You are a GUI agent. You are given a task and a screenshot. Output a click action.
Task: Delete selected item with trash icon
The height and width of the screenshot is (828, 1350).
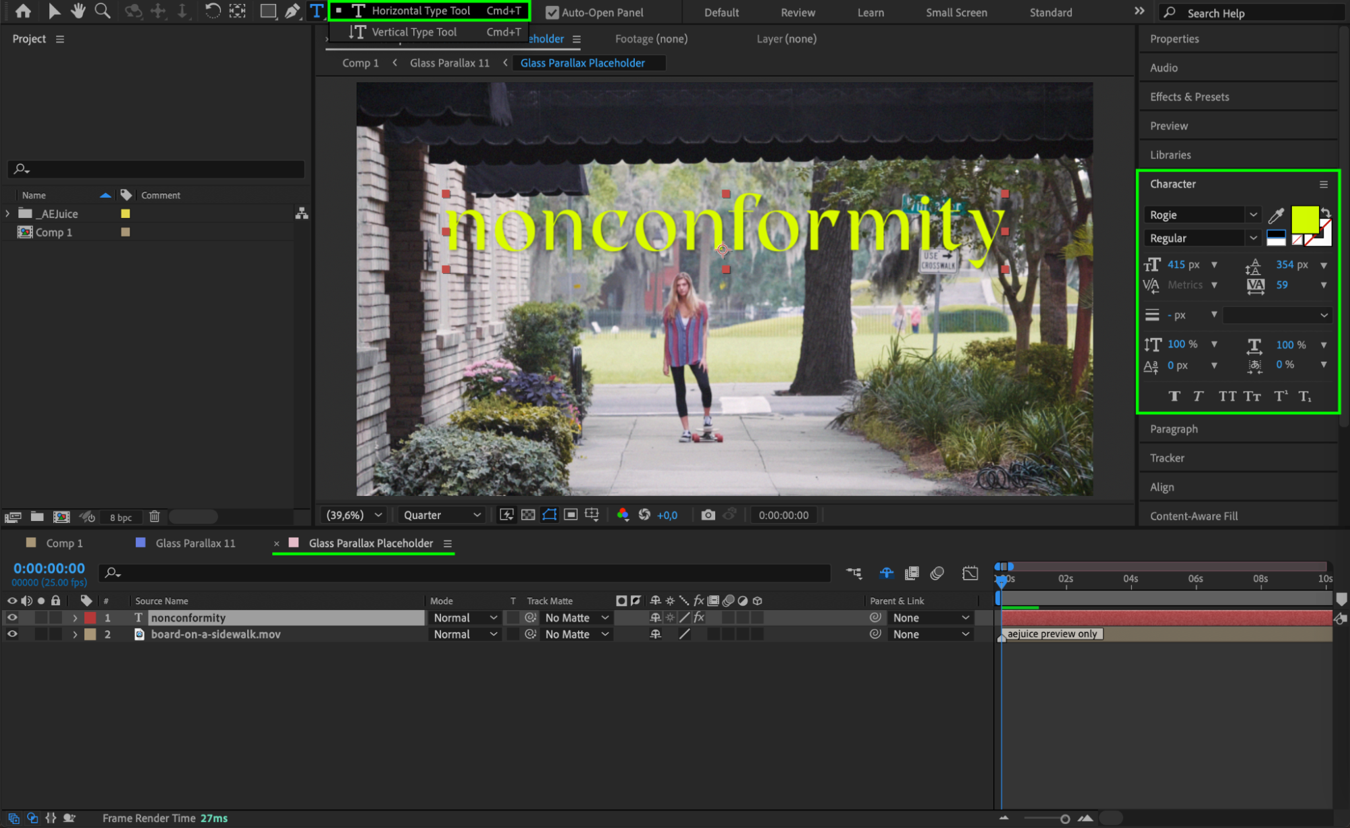pos(155,517)
